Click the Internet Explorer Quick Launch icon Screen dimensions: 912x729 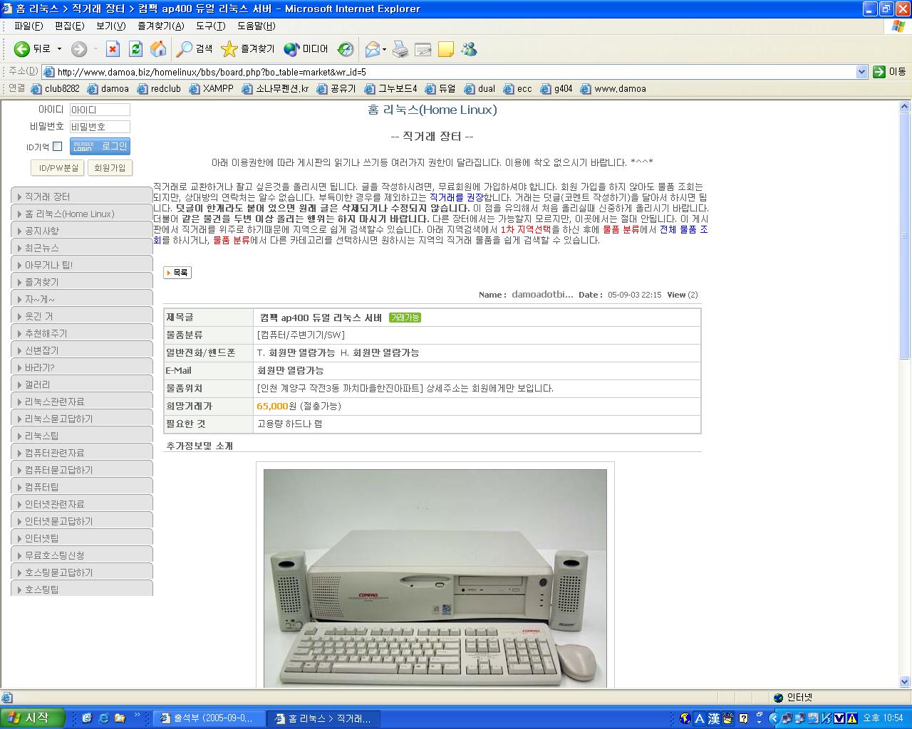point(103,718)
